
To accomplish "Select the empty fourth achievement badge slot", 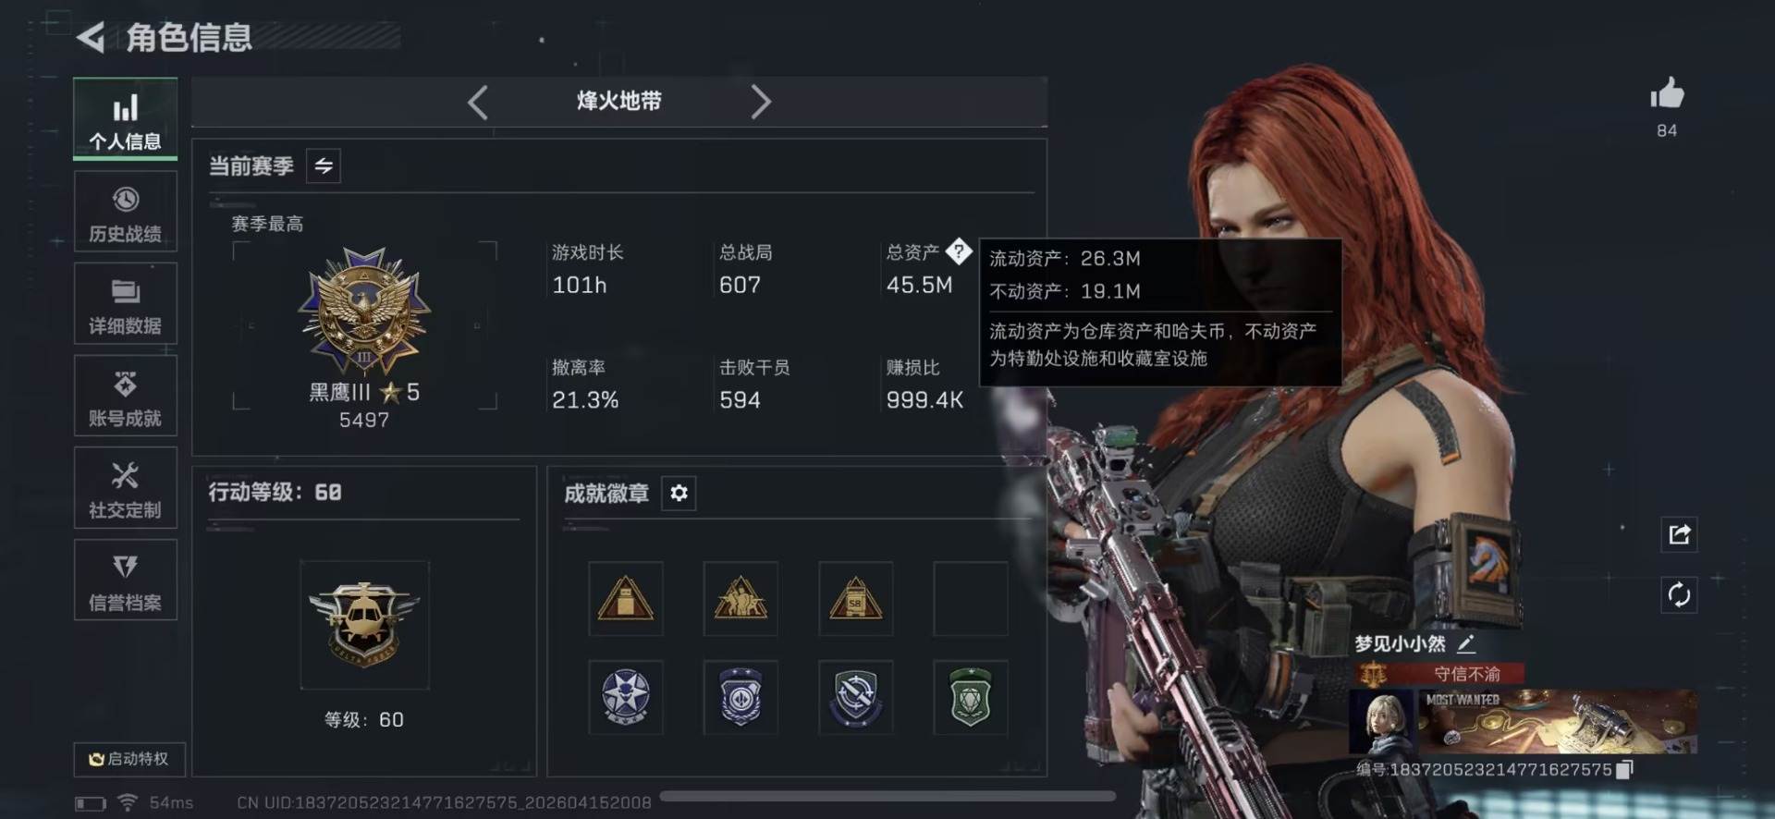I will coord(971,598).
